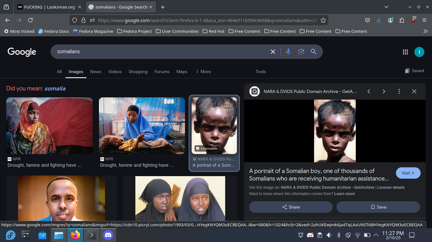Show next image in preview panel
The width and height of the screenshot is (432, 242).
[383, 91]
